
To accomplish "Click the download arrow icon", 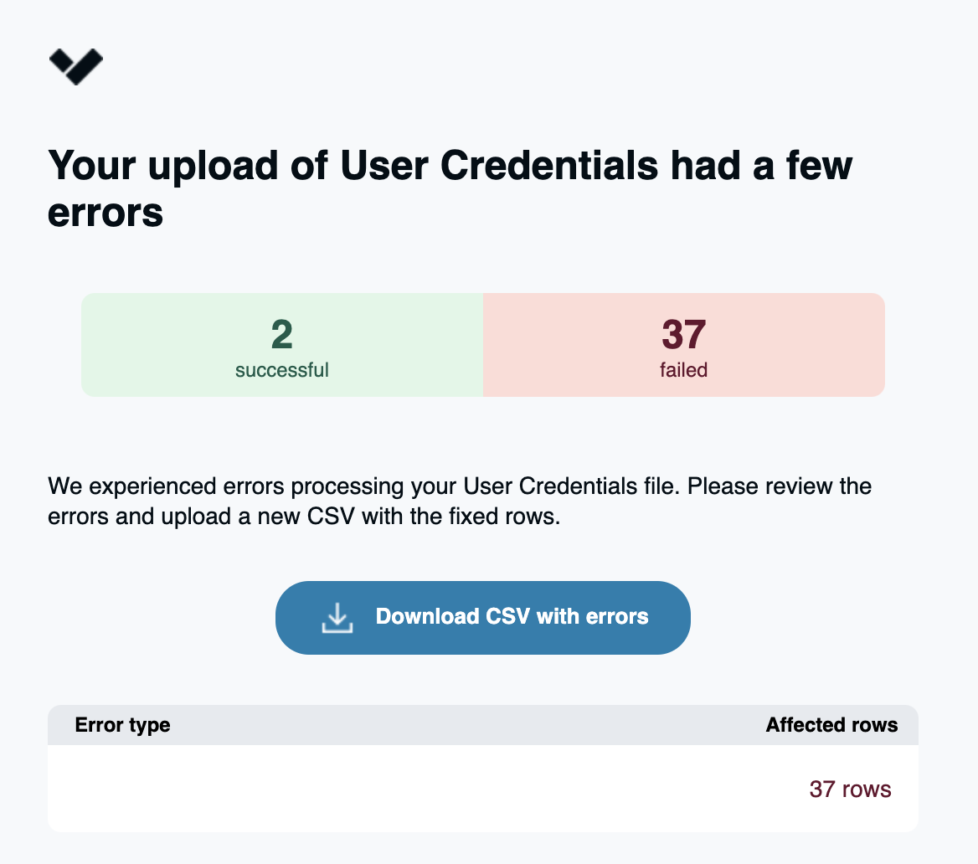I will pyautogui.click(x=337, y=618).
